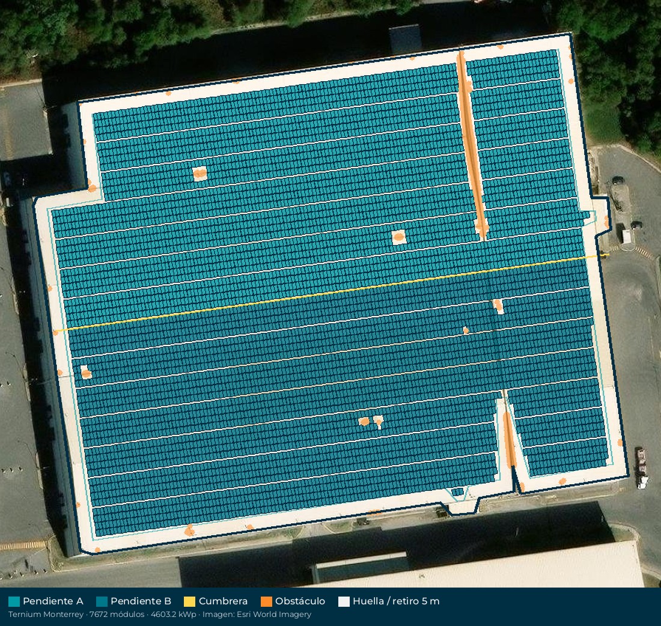Click the 'Ternium Monterrey' caption text

(x=46, y=614)
